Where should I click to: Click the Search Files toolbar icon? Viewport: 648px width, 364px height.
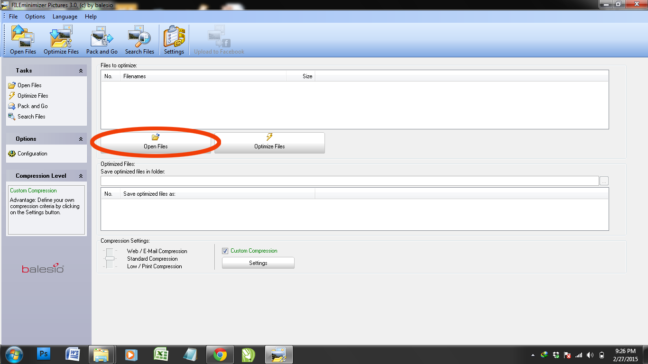139,40
